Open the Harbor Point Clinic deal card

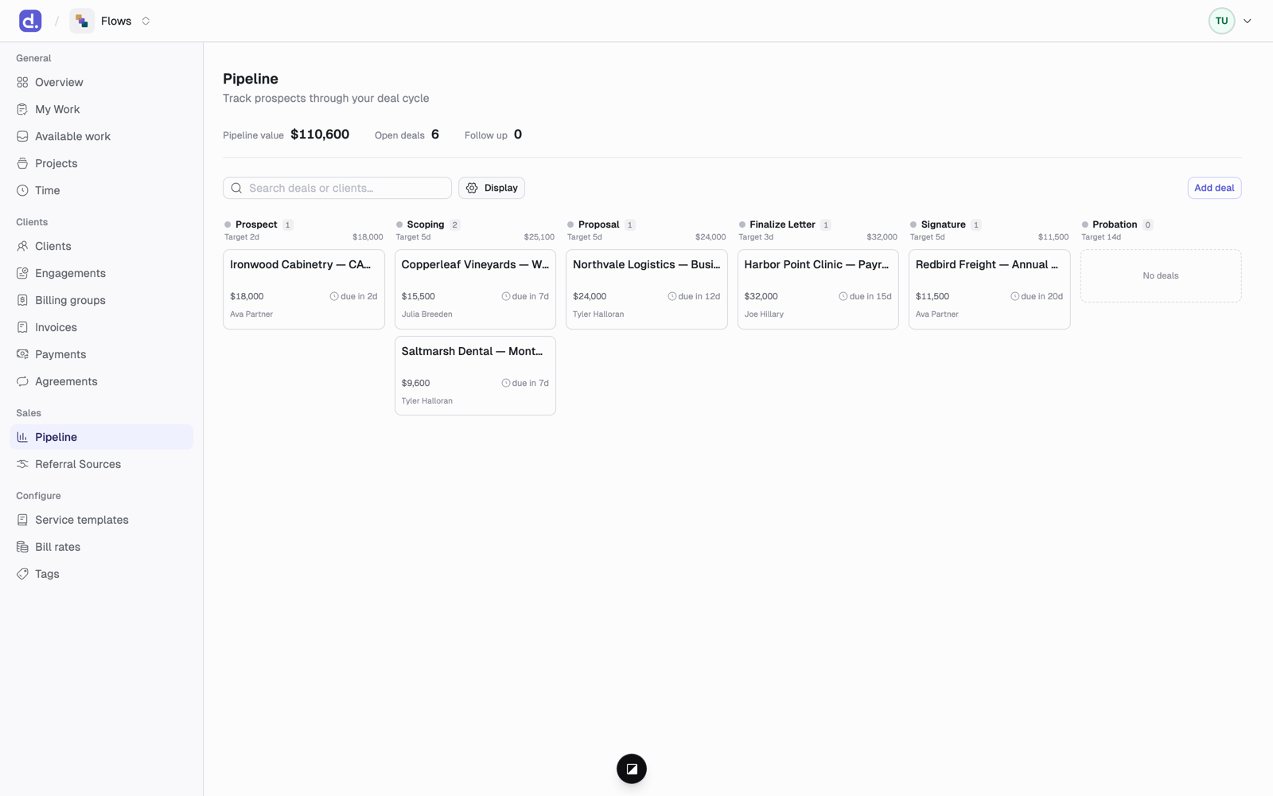(x=818, y=289)
